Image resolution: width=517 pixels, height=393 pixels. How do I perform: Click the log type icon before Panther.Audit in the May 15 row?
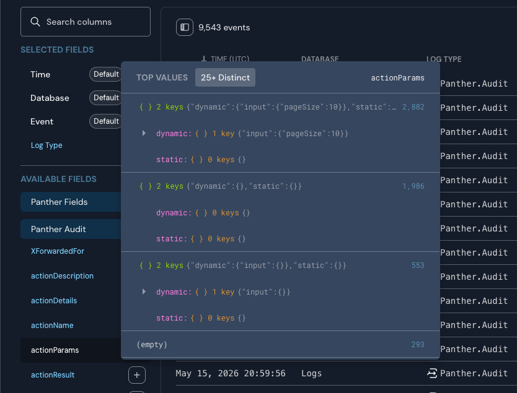[432, 373]
